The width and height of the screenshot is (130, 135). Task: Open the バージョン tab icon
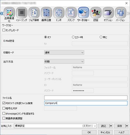(120, 13)
